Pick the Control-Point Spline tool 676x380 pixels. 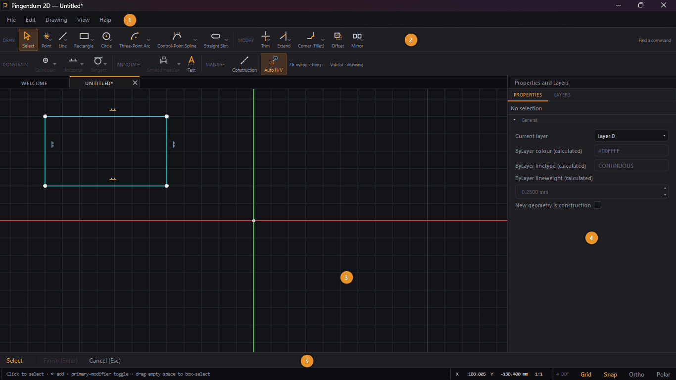(177, 40)
